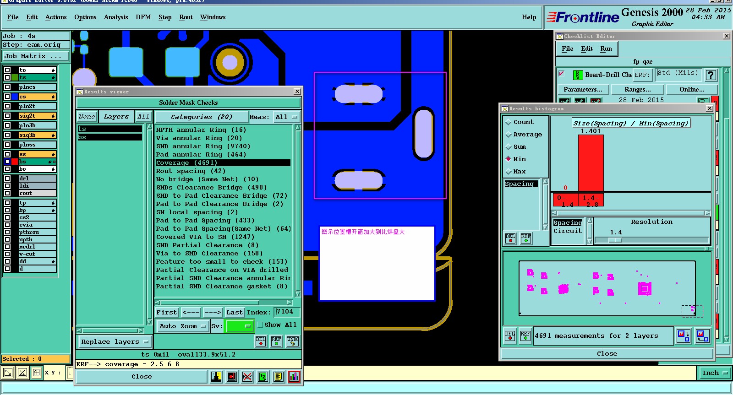
Task: Select the Max radio option
Action: click(508, 172)
